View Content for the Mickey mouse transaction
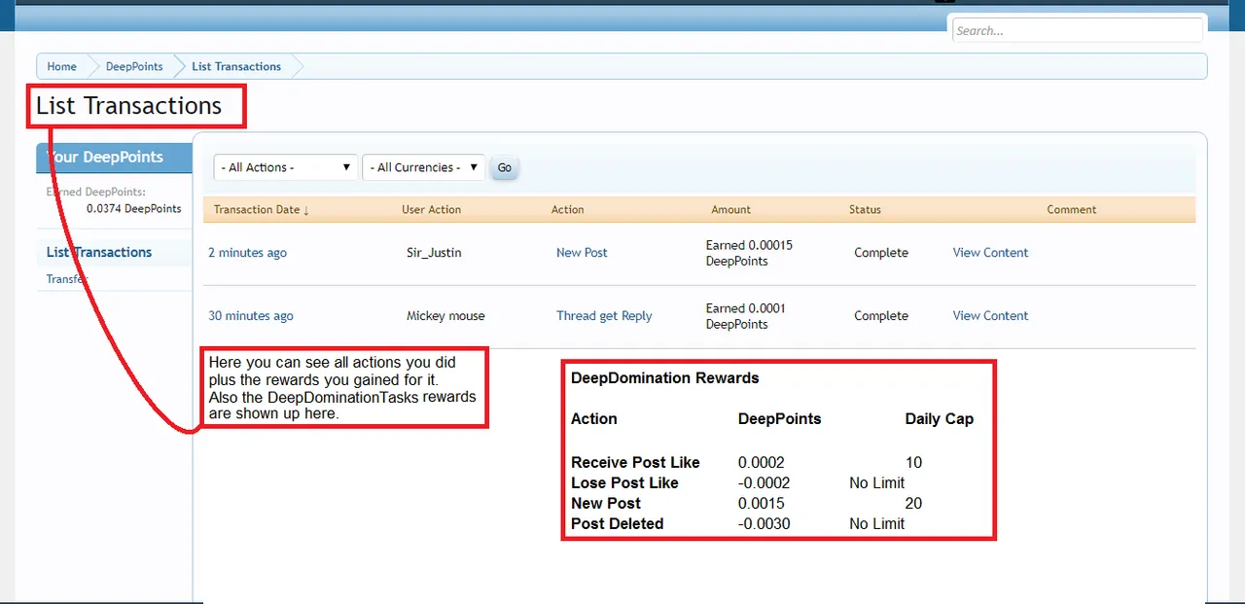1245x604 pixels. (990, 316)
